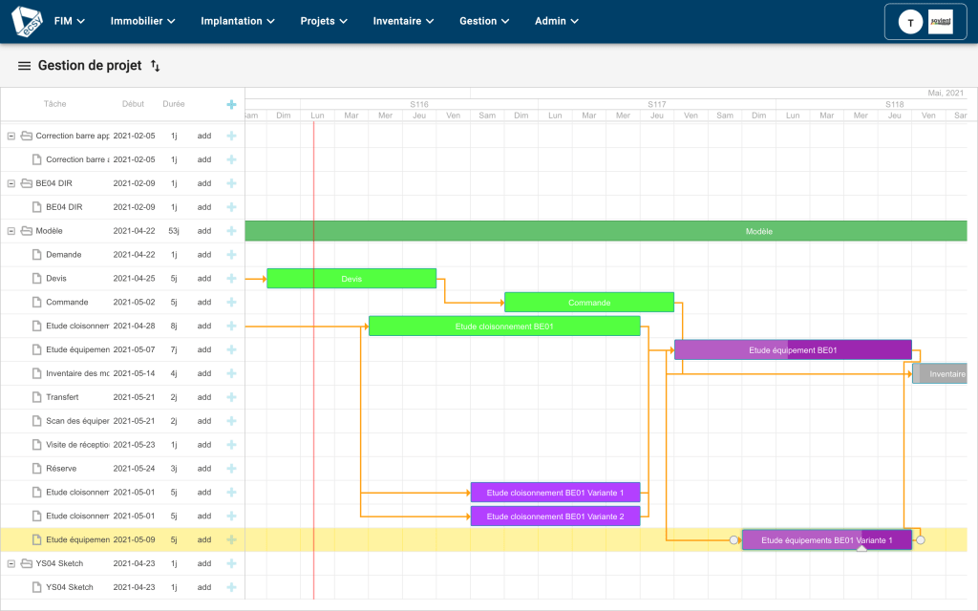The width and height of the screenshot is (978, 611).
Task: Click the plus icon on the Modèle row
Action: click(231, 230)
